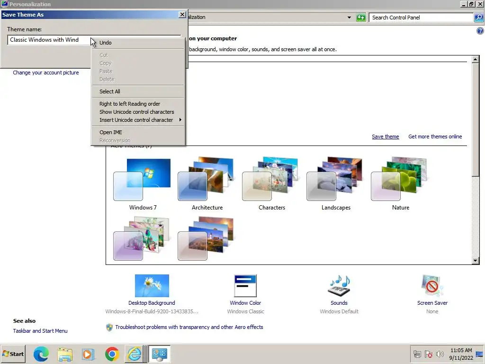This screenshot has width=485, height=364.
Task: Click the search magnifier icon
Action: click(479, 18)
